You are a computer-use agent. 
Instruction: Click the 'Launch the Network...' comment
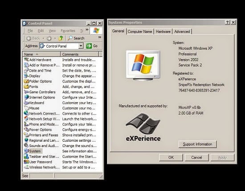[79, 119]
